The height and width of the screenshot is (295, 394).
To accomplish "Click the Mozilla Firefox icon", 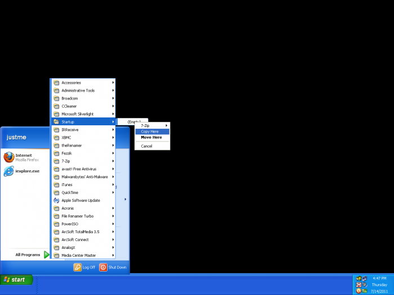I will pos(9,157).
